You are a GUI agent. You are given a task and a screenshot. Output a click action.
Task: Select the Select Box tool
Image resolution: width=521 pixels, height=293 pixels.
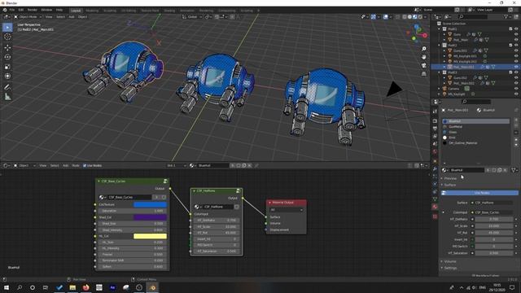coord(7,27)
